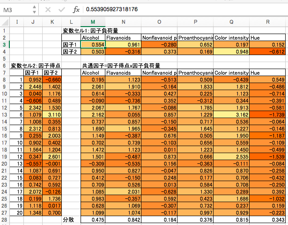
Task: Click the Insert Function fx icon
Action: [x=76, y=9]
